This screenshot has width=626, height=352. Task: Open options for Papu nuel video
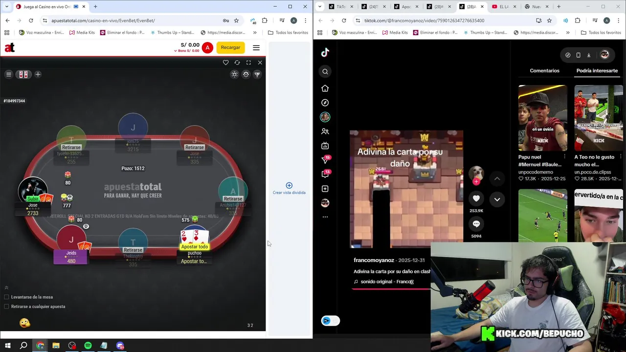click(x=564, y=157)
